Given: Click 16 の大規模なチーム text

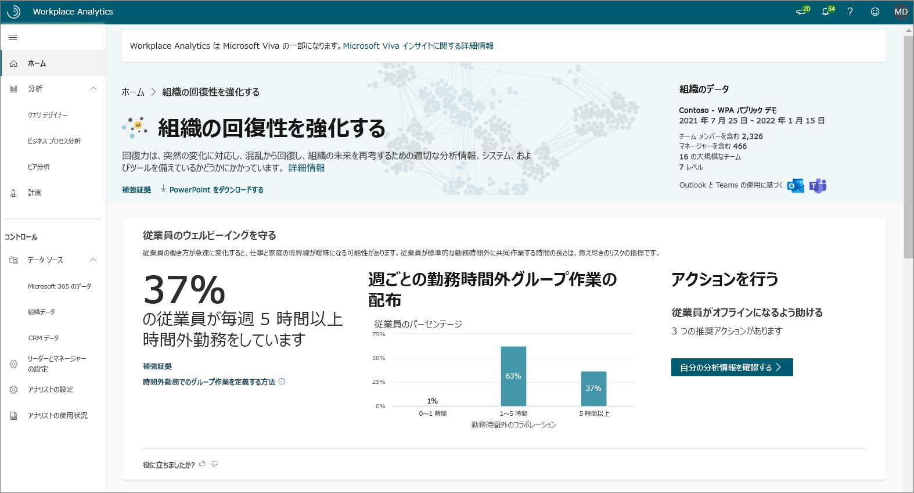Looking at the screenshot, I should point(710,157).
